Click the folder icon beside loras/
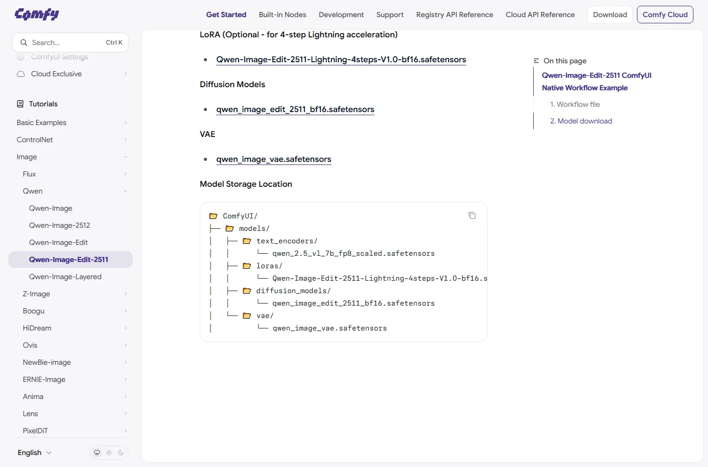 [x=247, y=266]
